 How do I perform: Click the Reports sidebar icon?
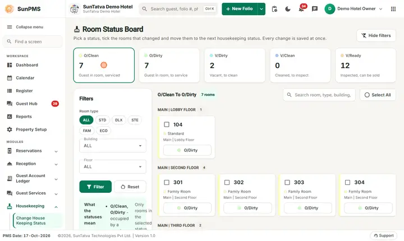click(x=10, y=117)
